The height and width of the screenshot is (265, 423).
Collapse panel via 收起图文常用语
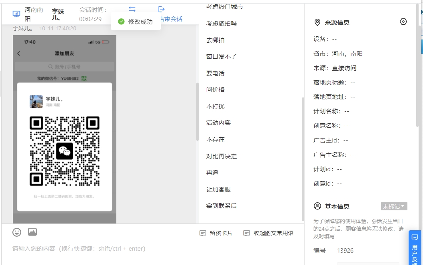268,233
